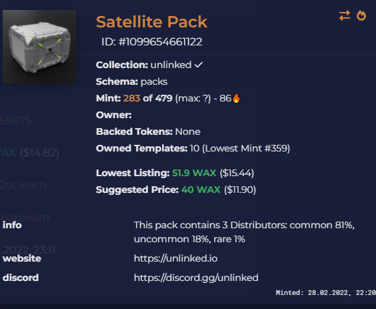Image resolution: width=376 pixels, height=309 pixels.
Task: Click the burn flame icon
Action: click(x=361, y=15)
